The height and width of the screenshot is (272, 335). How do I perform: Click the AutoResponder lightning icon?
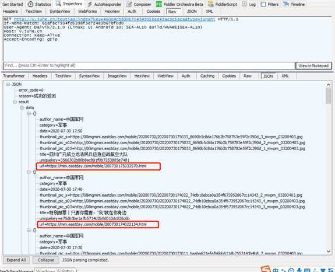tap(90, 4)
